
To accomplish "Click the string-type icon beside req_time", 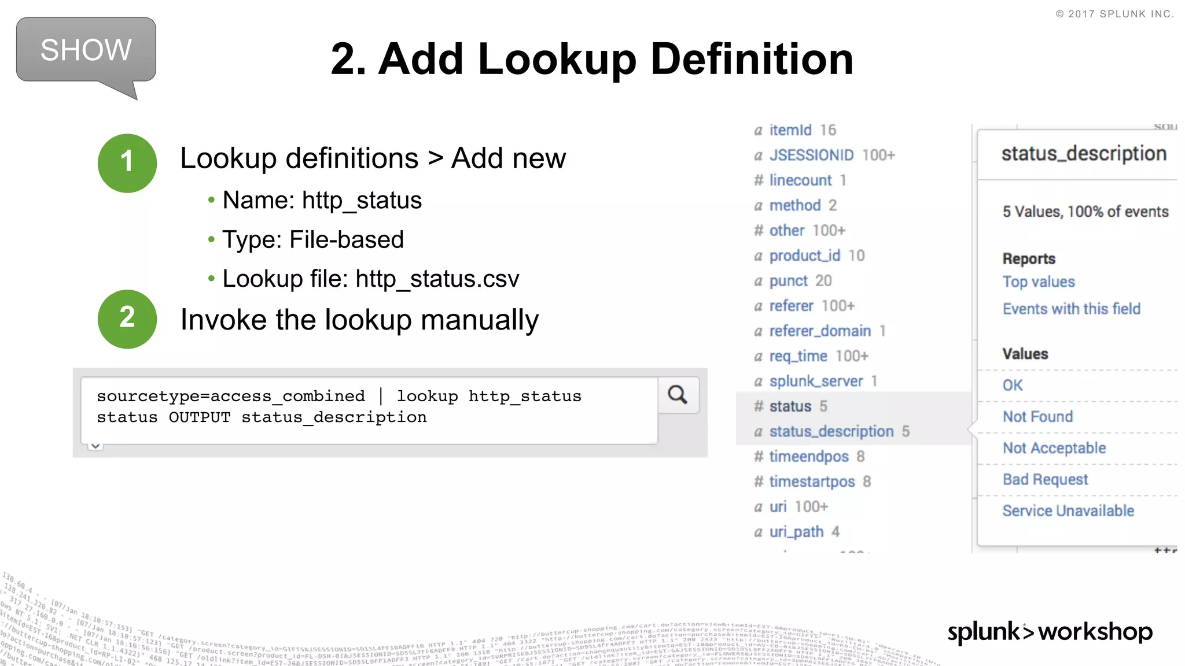I will 759,357.
